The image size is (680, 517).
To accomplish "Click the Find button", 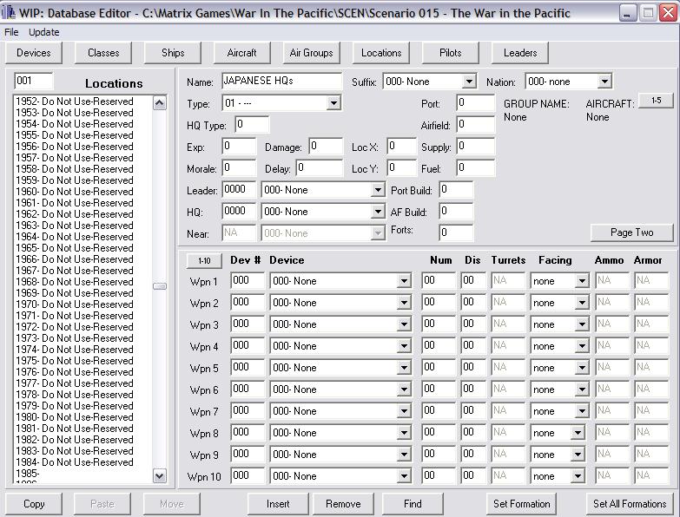I will 413,504.
